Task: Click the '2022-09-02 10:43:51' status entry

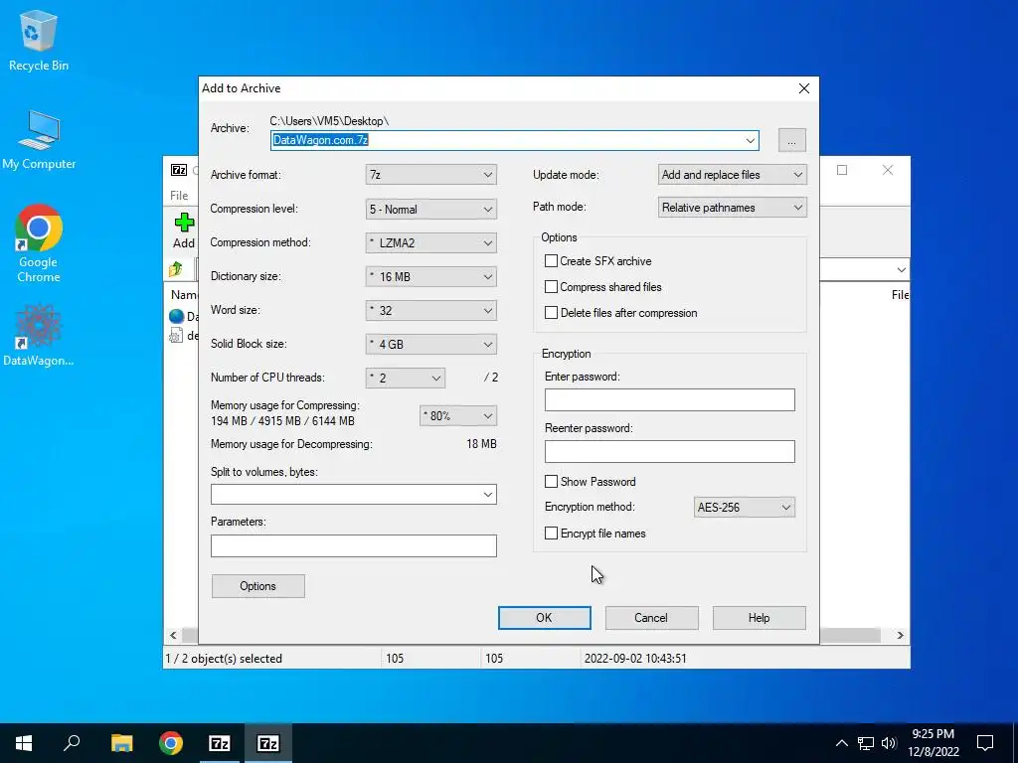Action: pos(635,659)
